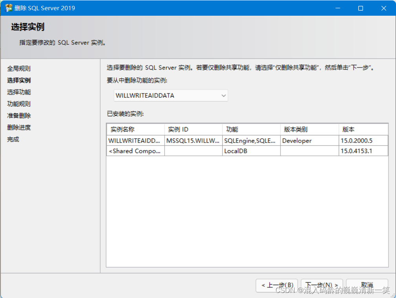This screenshot has width=396, height=298.
Task: Click the 实例名称 column header
Action: [x=136, y=130]
